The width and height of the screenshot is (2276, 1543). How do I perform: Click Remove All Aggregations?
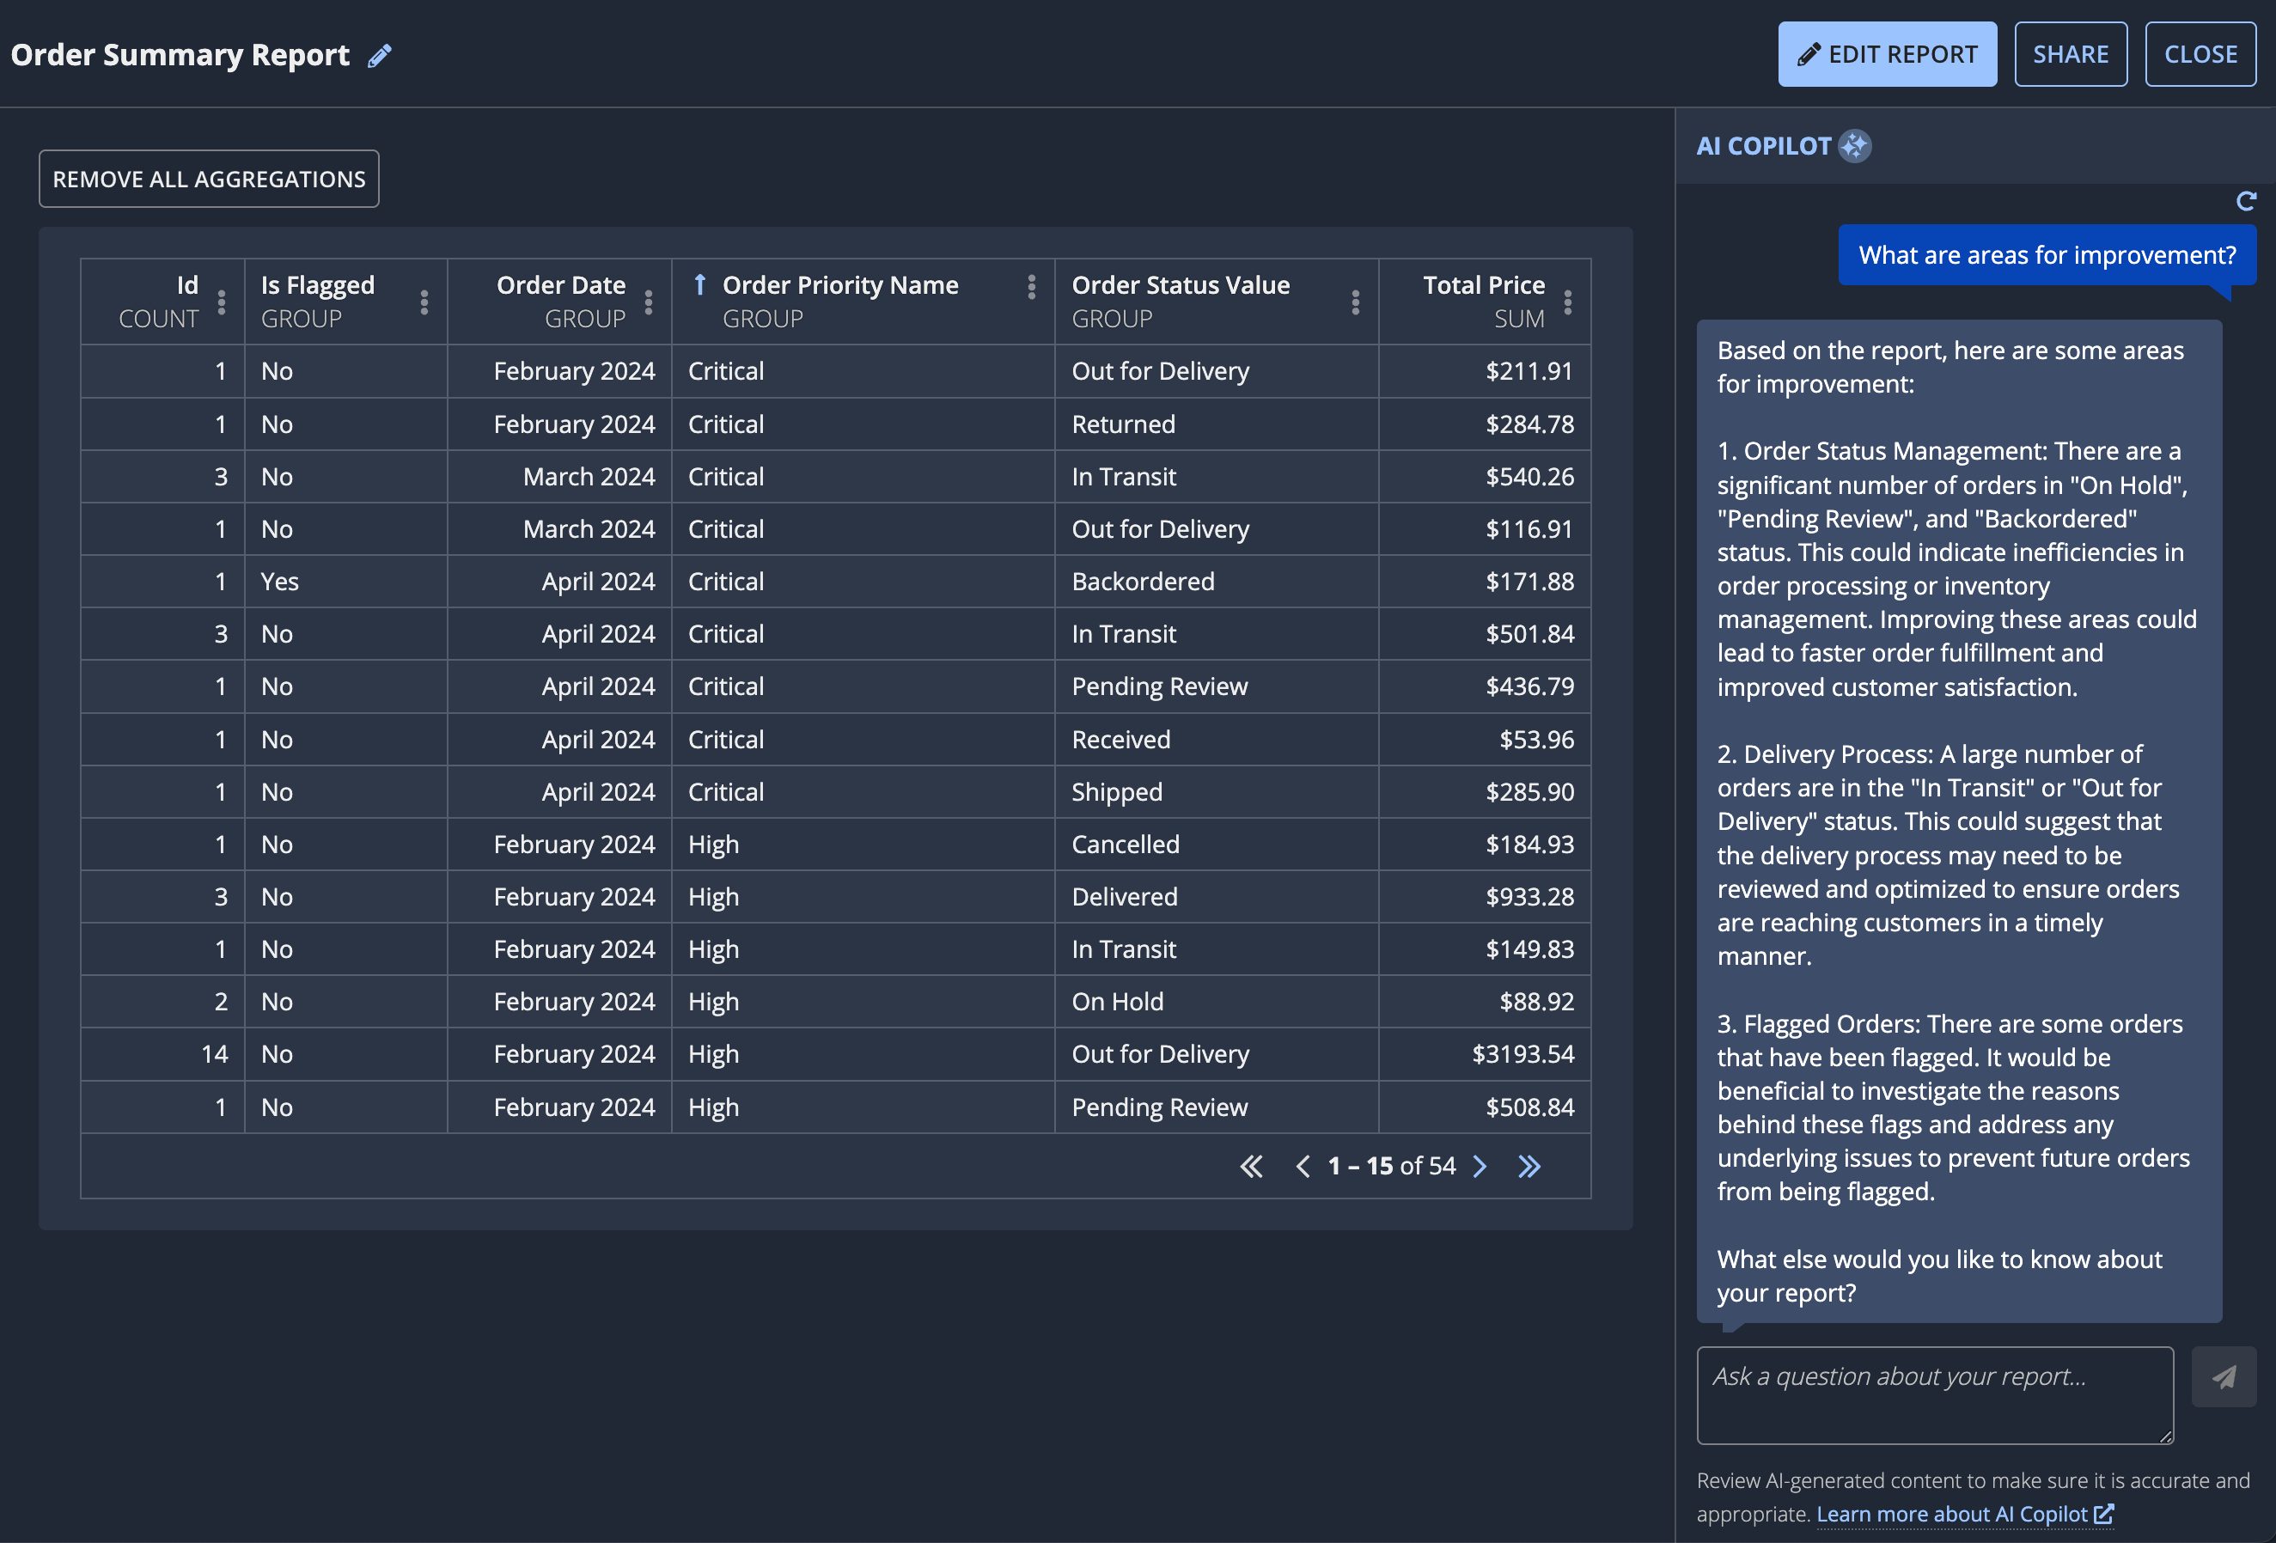[209, 180]
